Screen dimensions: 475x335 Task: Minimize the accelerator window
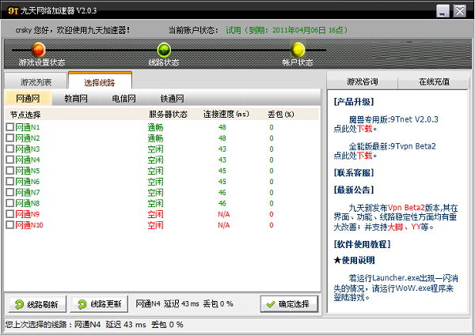[x=443, y=10]
